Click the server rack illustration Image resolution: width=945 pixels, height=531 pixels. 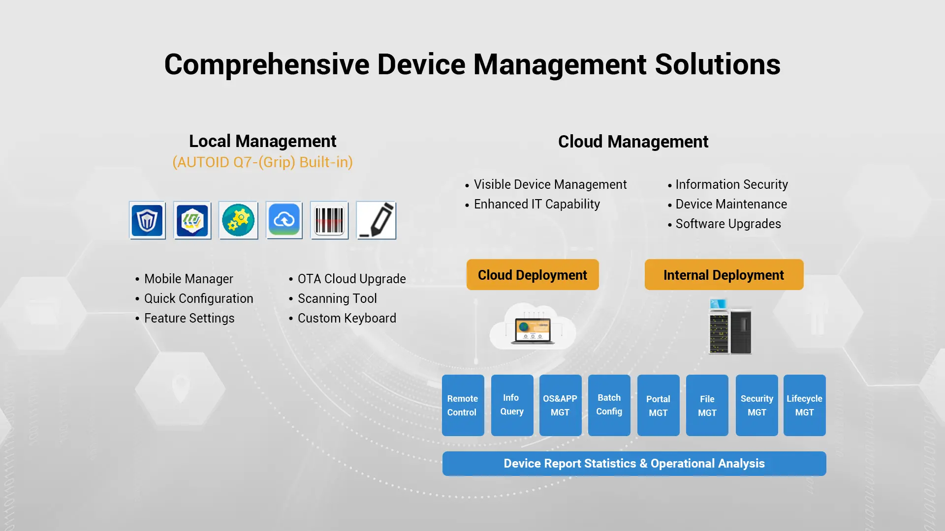(730, 326)
